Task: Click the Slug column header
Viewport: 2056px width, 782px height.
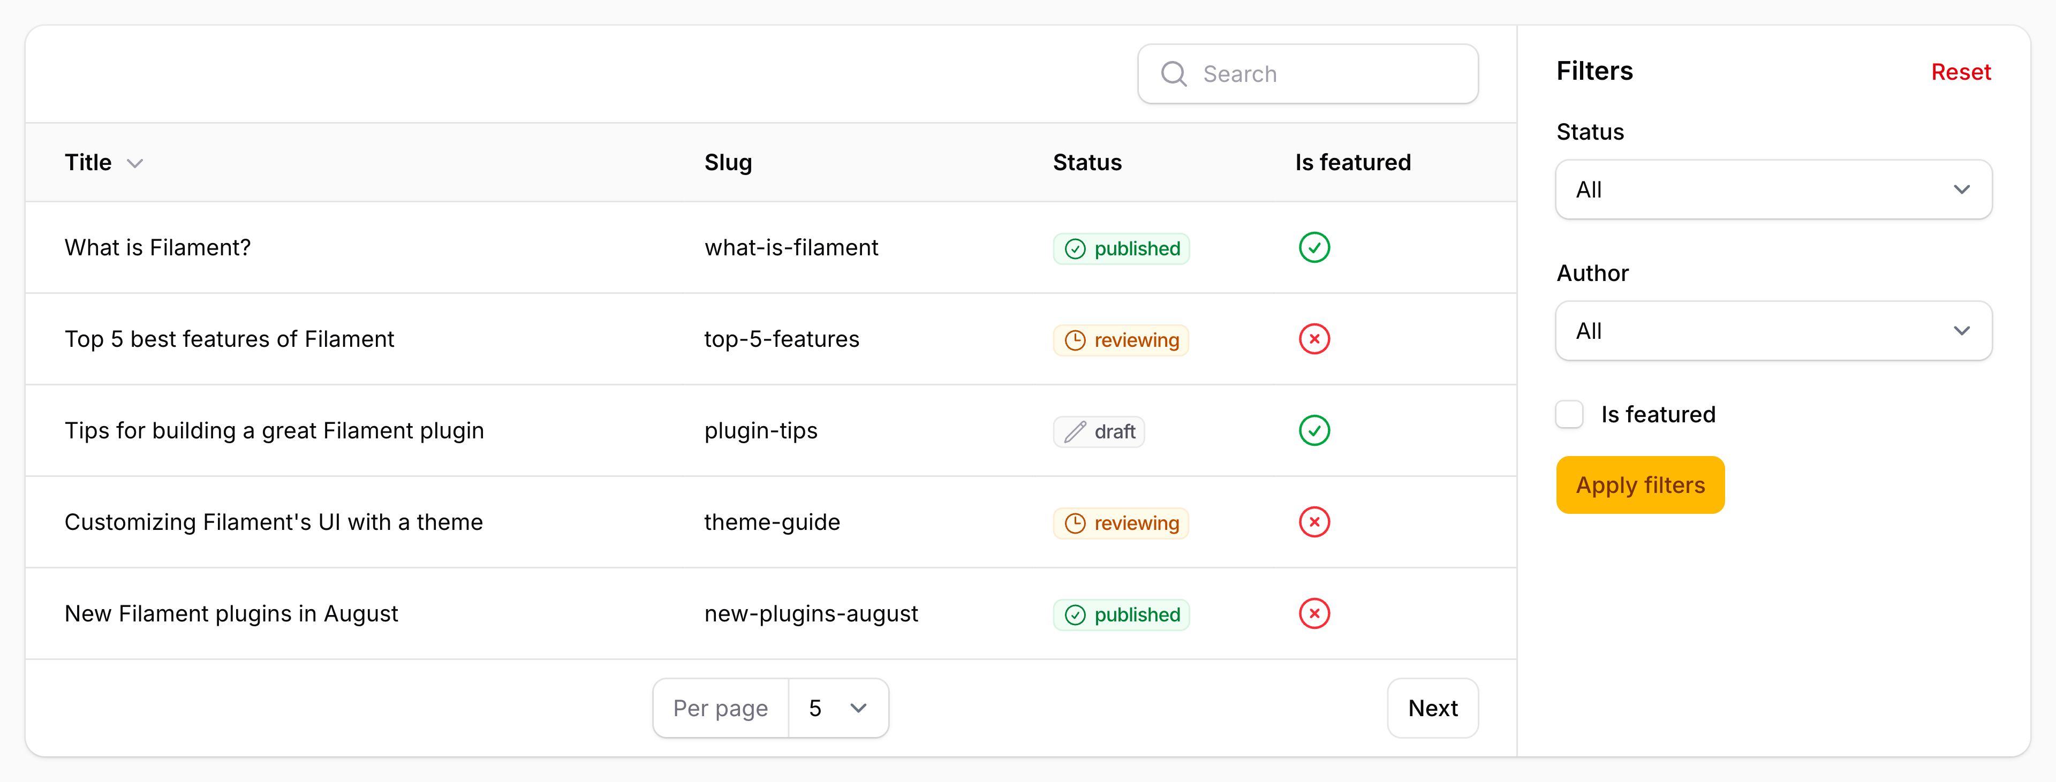Action: [x=728, y=162]
